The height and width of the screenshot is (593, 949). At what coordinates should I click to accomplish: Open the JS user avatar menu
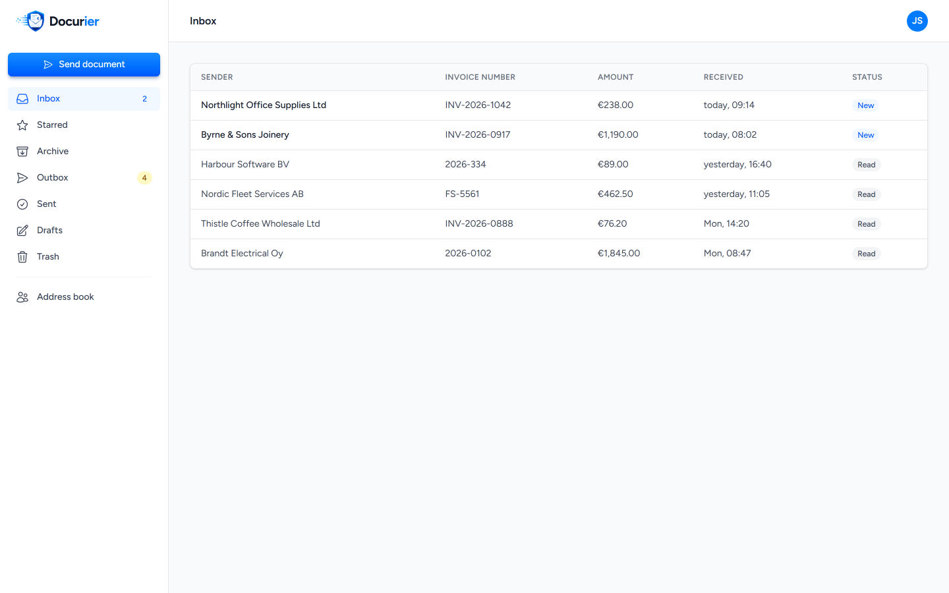point(917,21)
